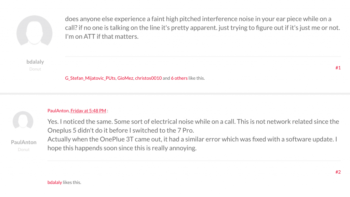Click the 'I'm on ATT if that matters' line
350x197 pixels.
[x=102, y=37]
